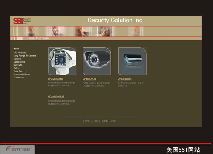Click the SSI logo in header
This screenshot has width=213, height=154.
point(22,21)
